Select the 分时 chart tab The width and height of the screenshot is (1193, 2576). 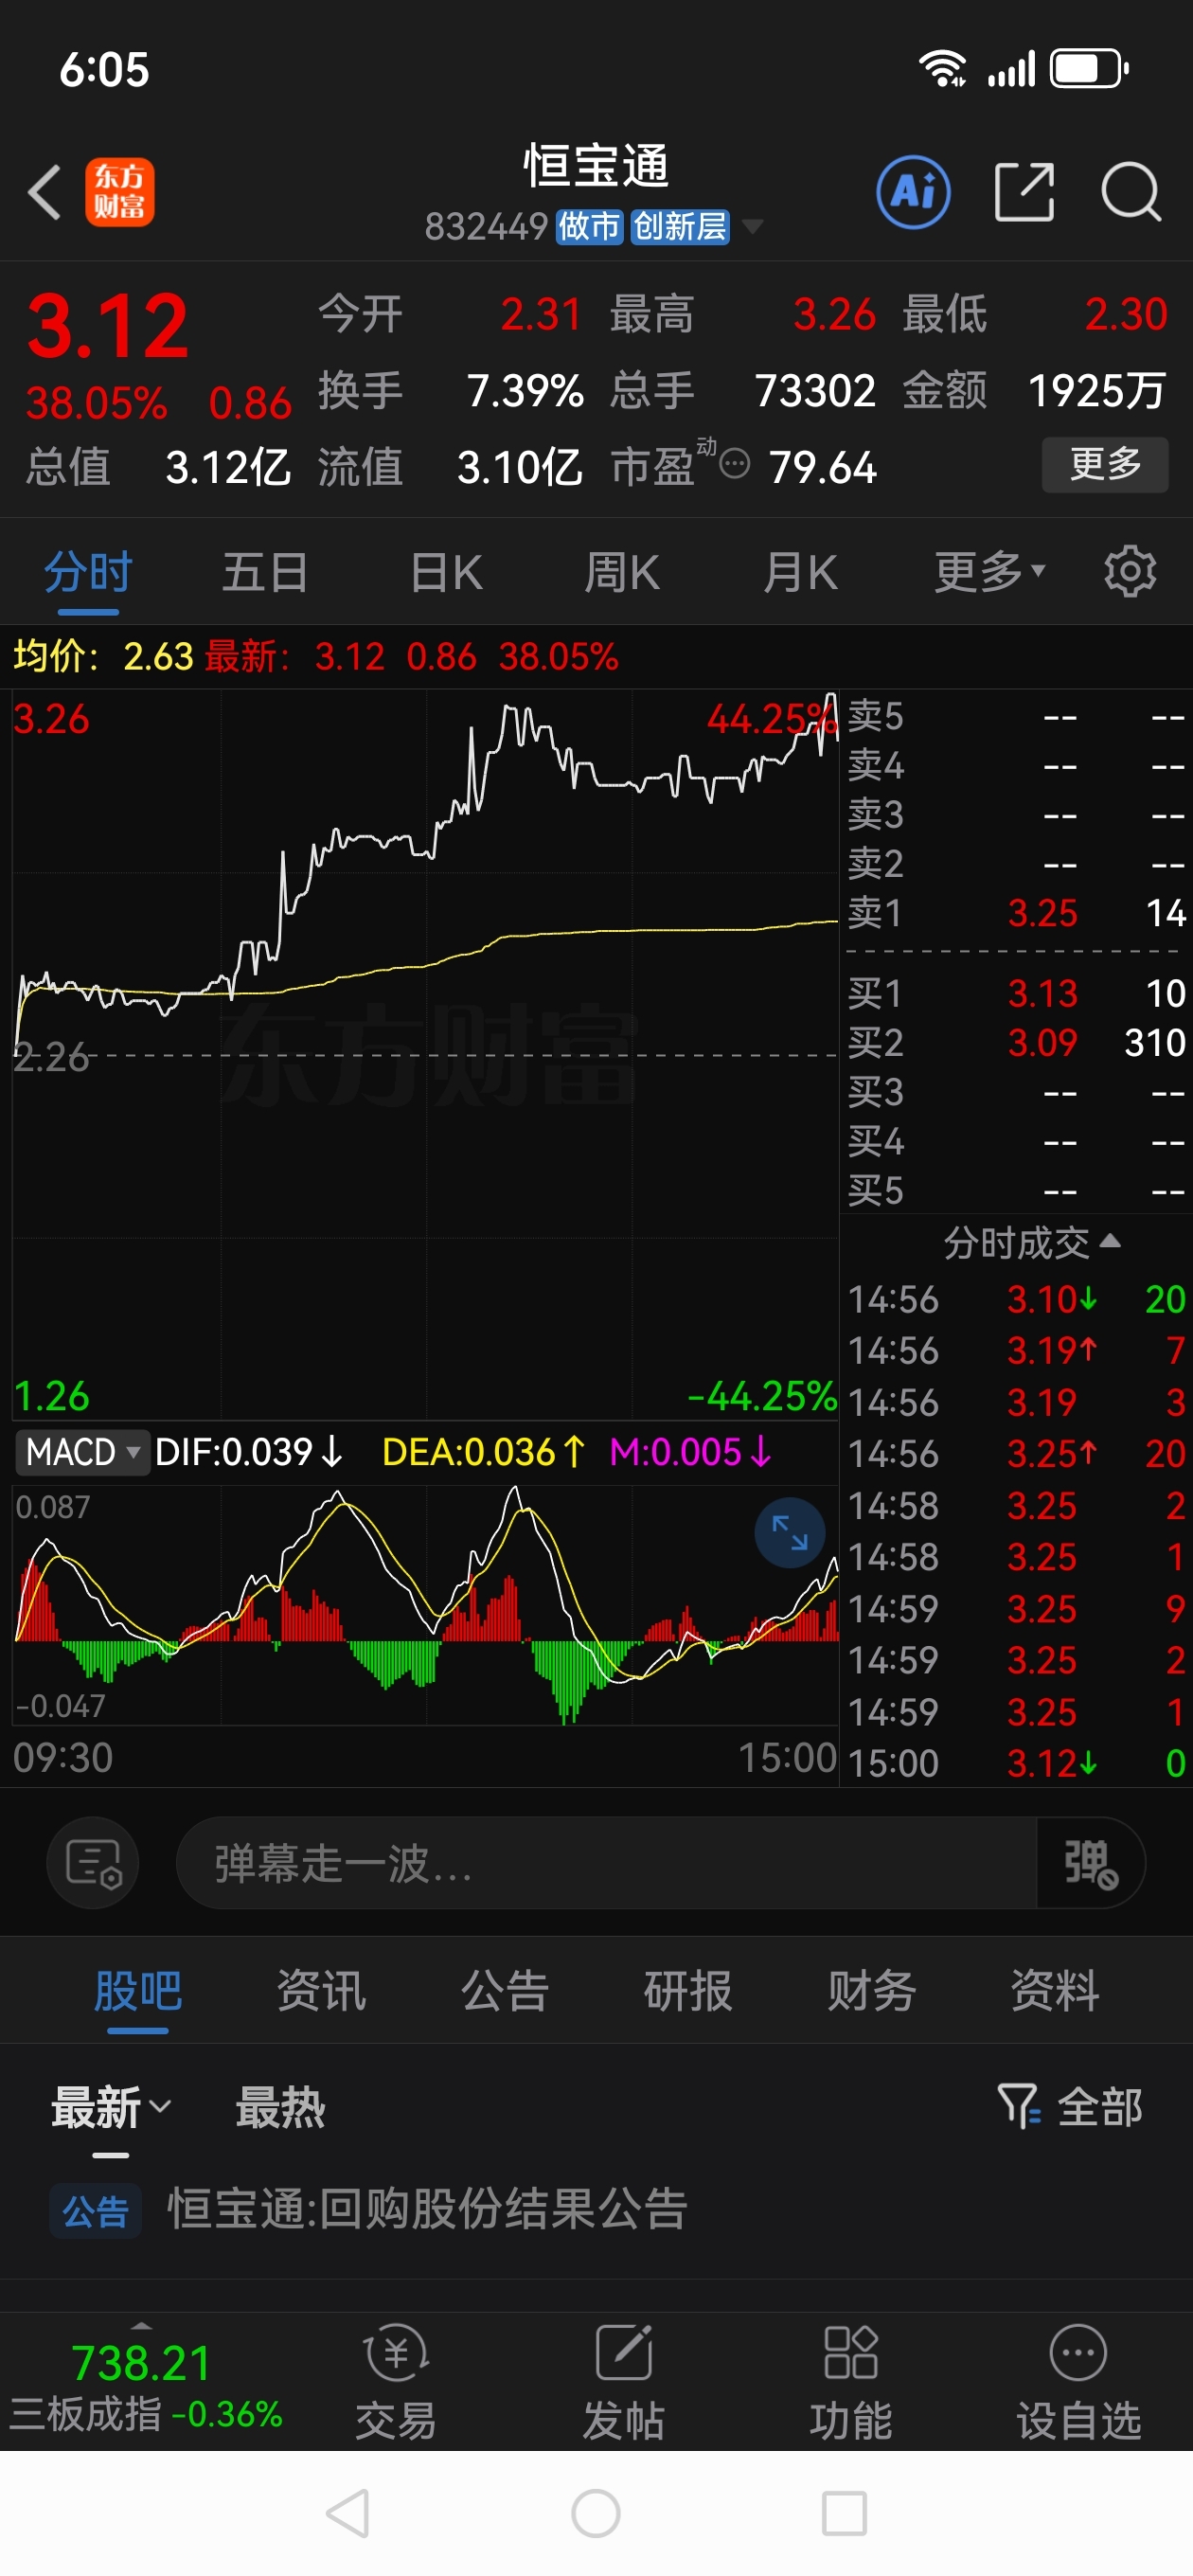[88, 572]
